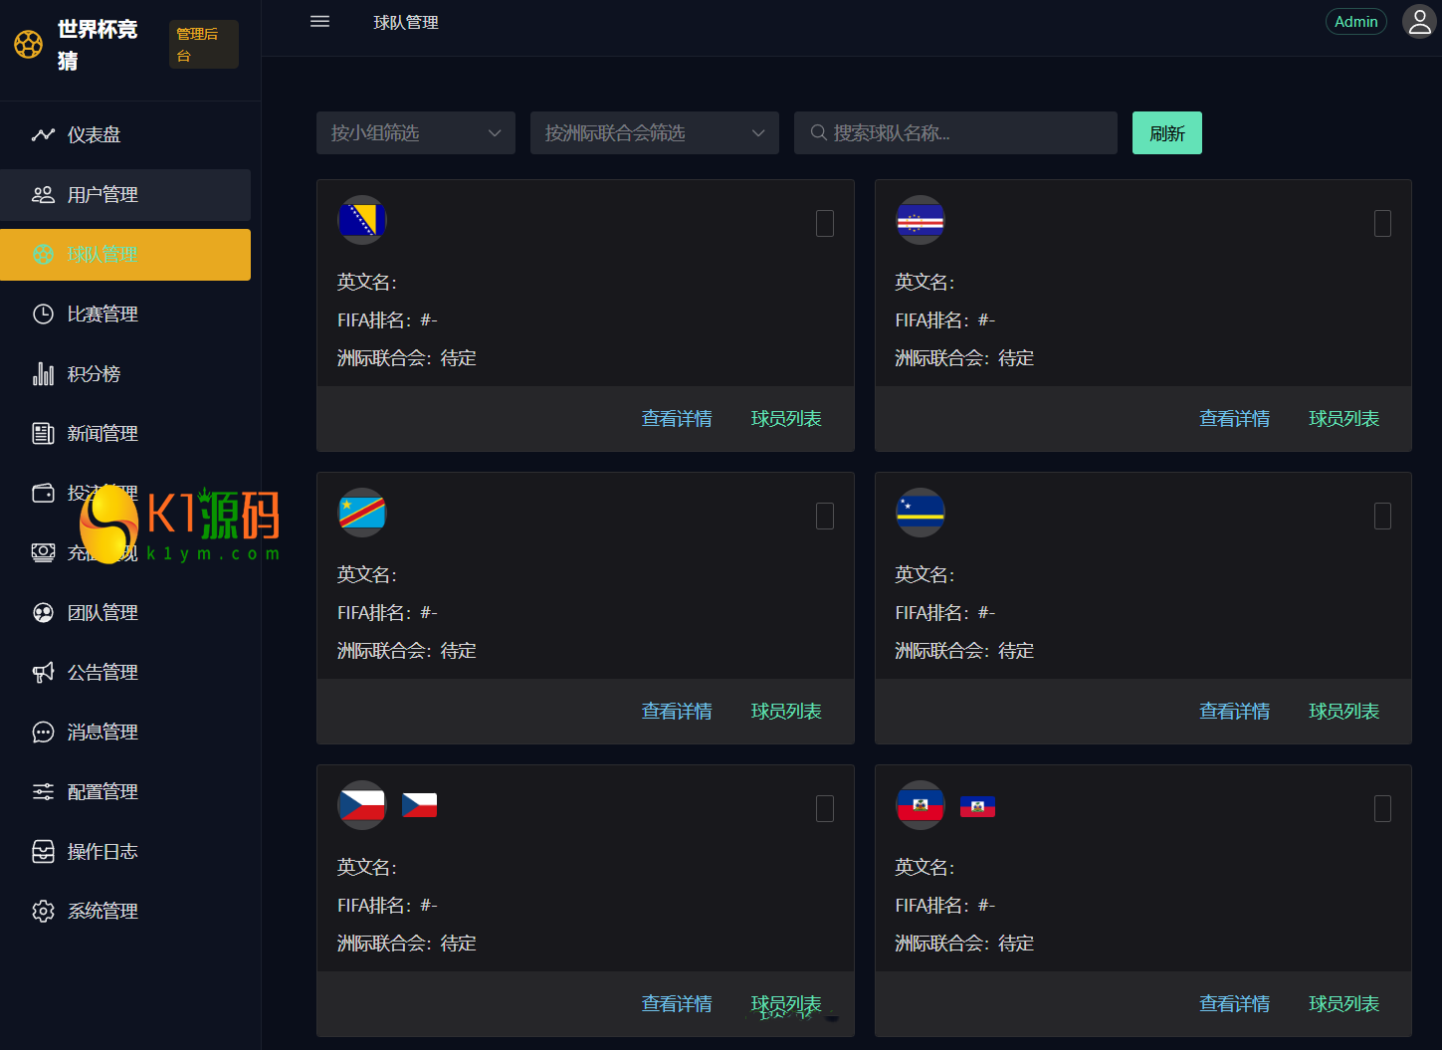Image resolution: width=1442 pixels, height=1050 pixels.
Task: Check the Haiti team card checkbox
Action: [1382, 808]
